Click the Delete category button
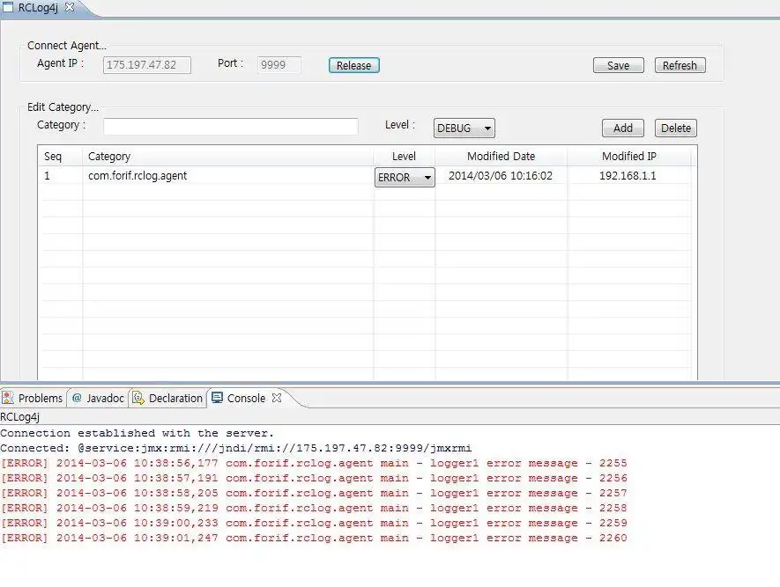Screen dimensions: 780x587 tap(675, 128)
